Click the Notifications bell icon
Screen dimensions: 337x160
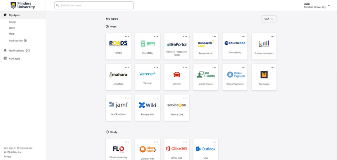pos(5,50)
